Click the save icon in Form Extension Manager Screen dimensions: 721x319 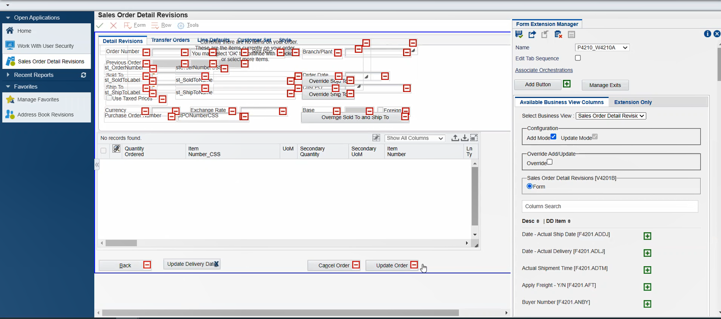click(519, 35)
